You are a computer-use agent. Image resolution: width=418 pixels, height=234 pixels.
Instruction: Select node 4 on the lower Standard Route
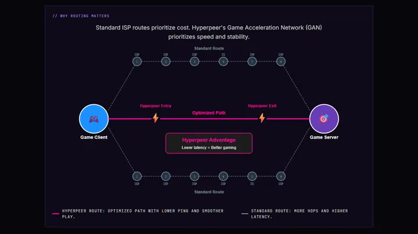(224, 176)
